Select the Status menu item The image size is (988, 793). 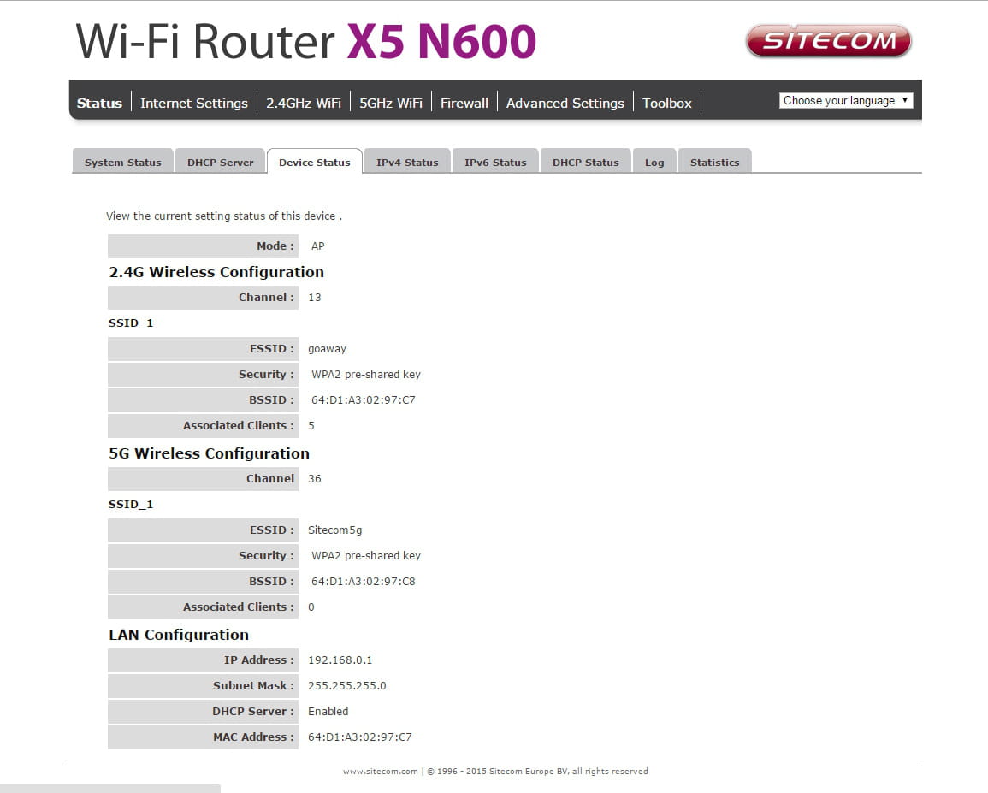(x=99, y=103)
